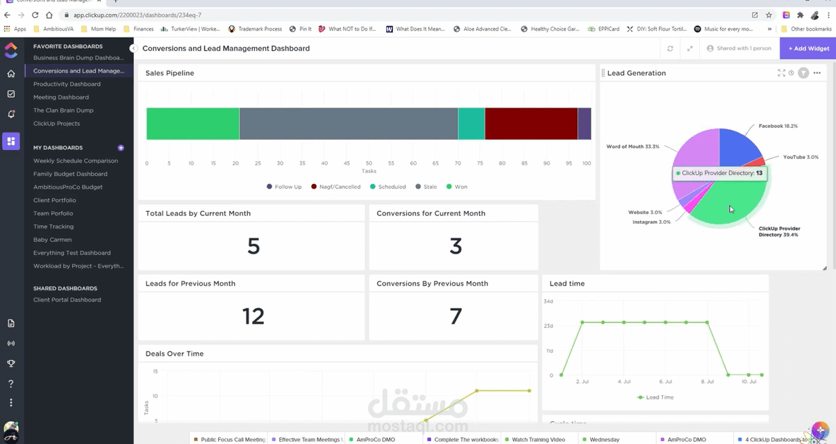The image size is (836, 444).
Task: Refresh the dashboard
Action: click(x=670, y=49)
